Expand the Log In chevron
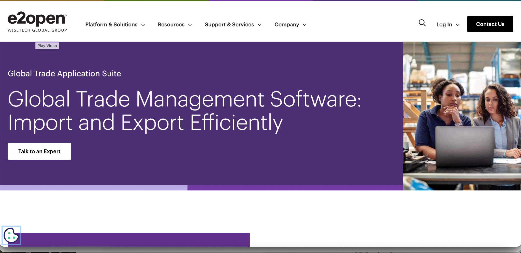This screenshot has width=521, height=253. [458, 25]
